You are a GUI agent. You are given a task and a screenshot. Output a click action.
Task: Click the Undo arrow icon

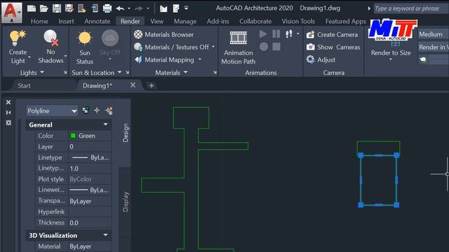pos(120,8)
